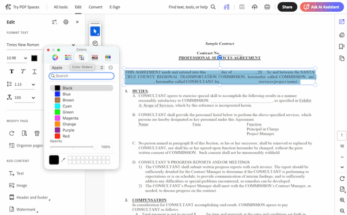Click the print icon
The height and width of the screenshot is (215, 347).
[267, 7]
